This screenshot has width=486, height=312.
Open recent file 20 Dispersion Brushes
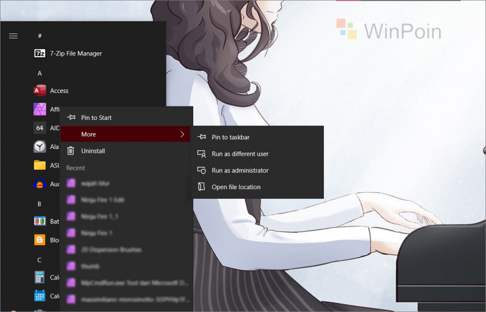click(125, 249)
